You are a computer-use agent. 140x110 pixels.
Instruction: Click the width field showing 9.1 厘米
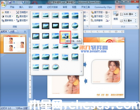[129, 20]
